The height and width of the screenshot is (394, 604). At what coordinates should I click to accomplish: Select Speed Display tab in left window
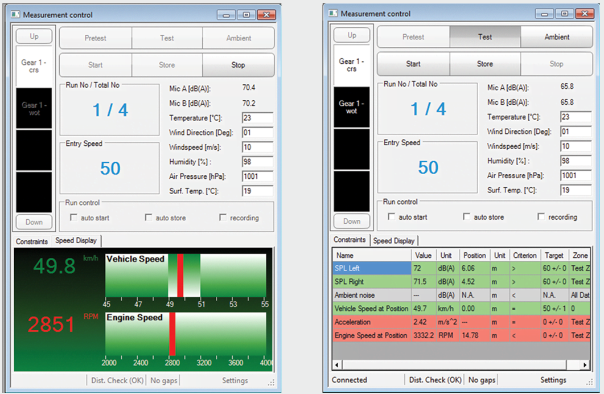tap(76, 241)
